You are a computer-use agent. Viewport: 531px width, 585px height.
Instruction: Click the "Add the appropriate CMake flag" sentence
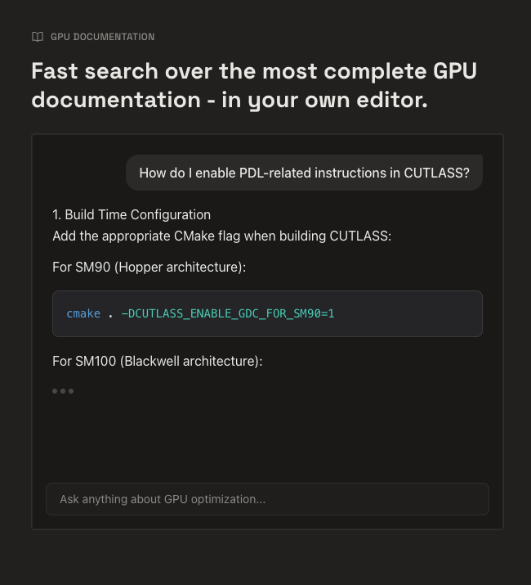(x=221, y=236)
